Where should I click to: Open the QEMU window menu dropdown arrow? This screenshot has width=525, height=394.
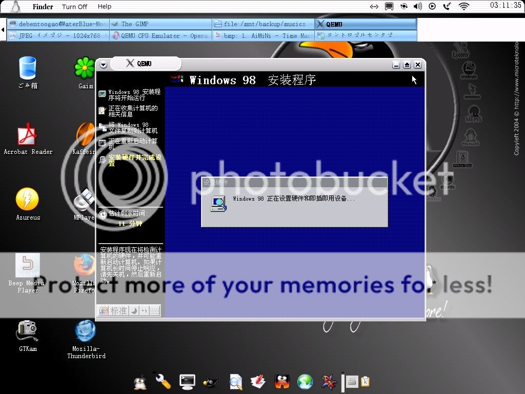tap(103, 65)
